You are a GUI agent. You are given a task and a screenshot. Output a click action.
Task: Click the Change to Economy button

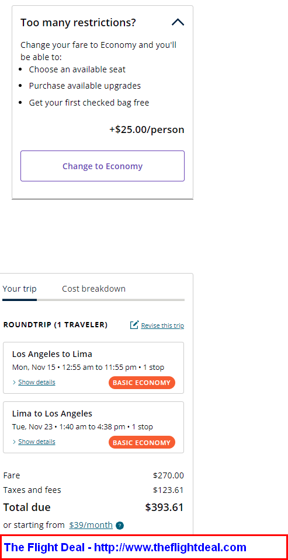[102, 166]
